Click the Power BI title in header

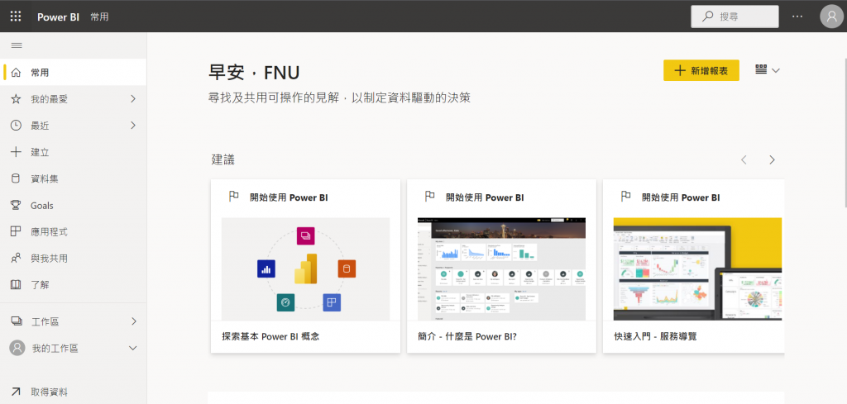click(59, 17)
